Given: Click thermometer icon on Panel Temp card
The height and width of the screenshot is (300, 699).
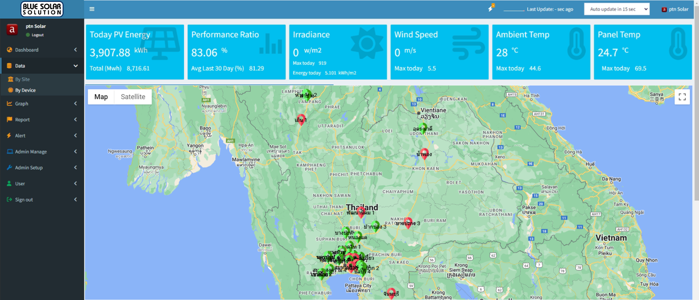Looking at the screenshot, I should point(678,43).
